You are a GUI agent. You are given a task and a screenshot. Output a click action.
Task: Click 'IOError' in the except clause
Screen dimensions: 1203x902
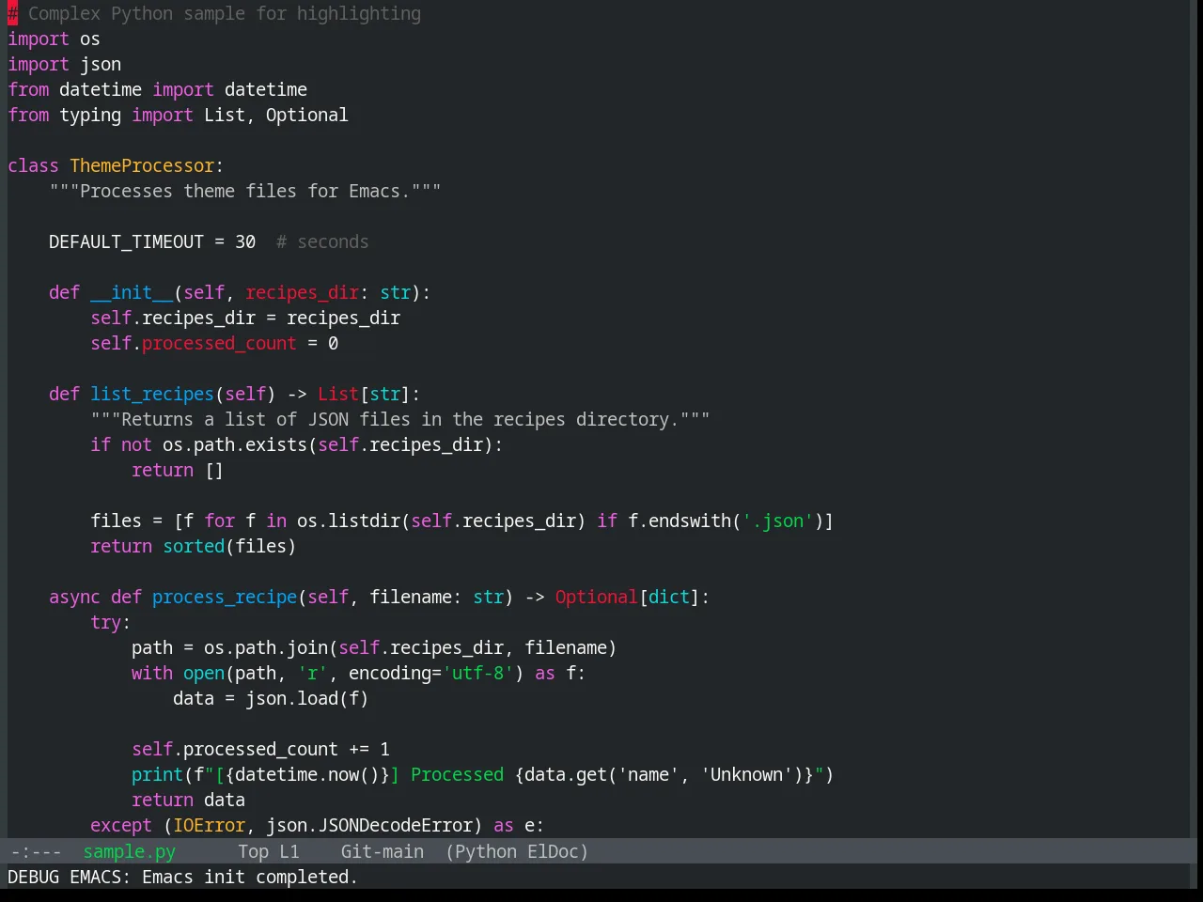coord(209,825)
